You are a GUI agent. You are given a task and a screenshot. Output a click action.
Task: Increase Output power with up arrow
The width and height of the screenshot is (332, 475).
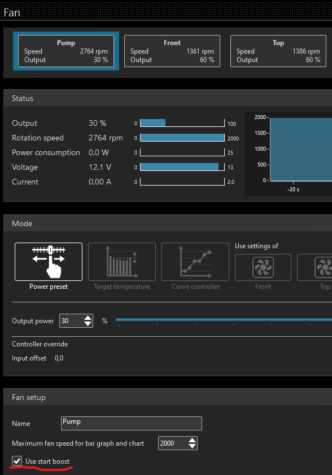(x=88, y=318)
